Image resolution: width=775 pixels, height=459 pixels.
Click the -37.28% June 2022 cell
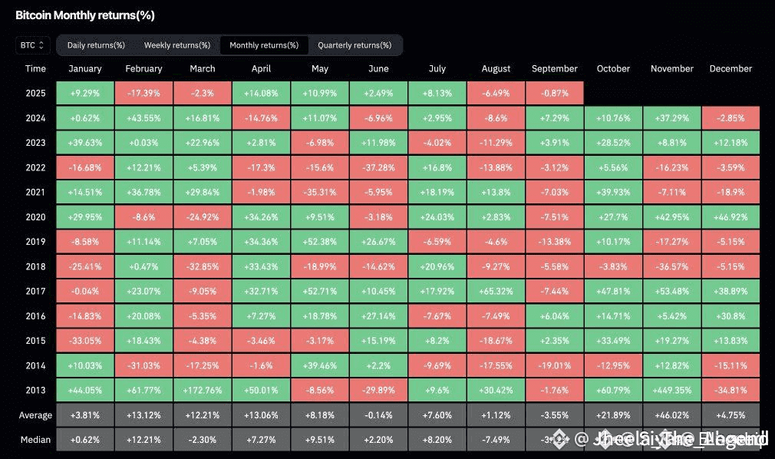click(378, 167)
